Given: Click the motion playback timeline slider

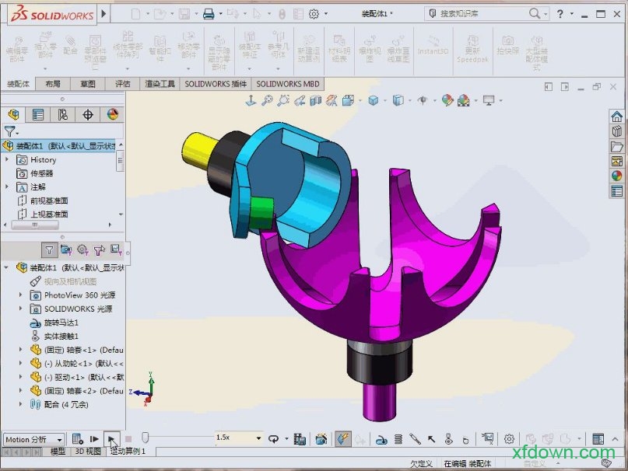Looking at the screenshot, I should pyautogui.click(x=145, y=439).
